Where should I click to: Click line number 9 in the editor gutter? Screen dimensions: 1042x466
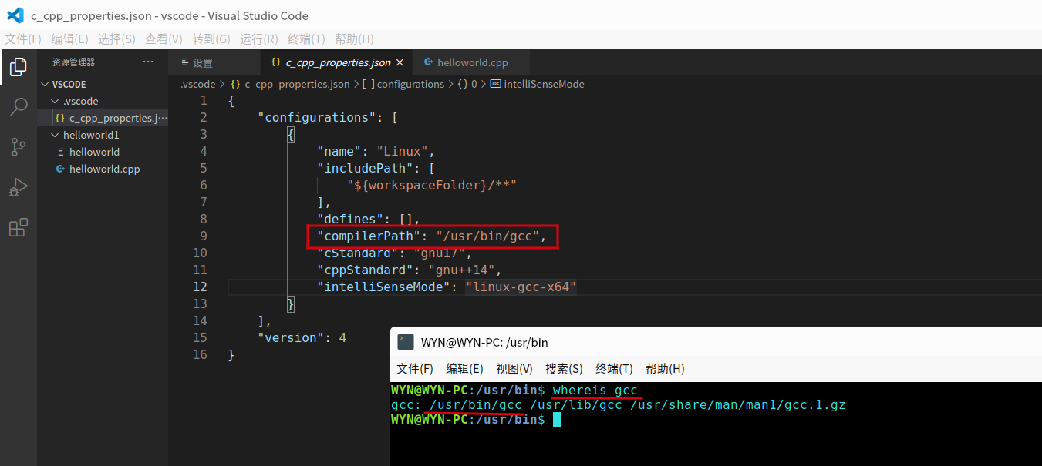203,236
